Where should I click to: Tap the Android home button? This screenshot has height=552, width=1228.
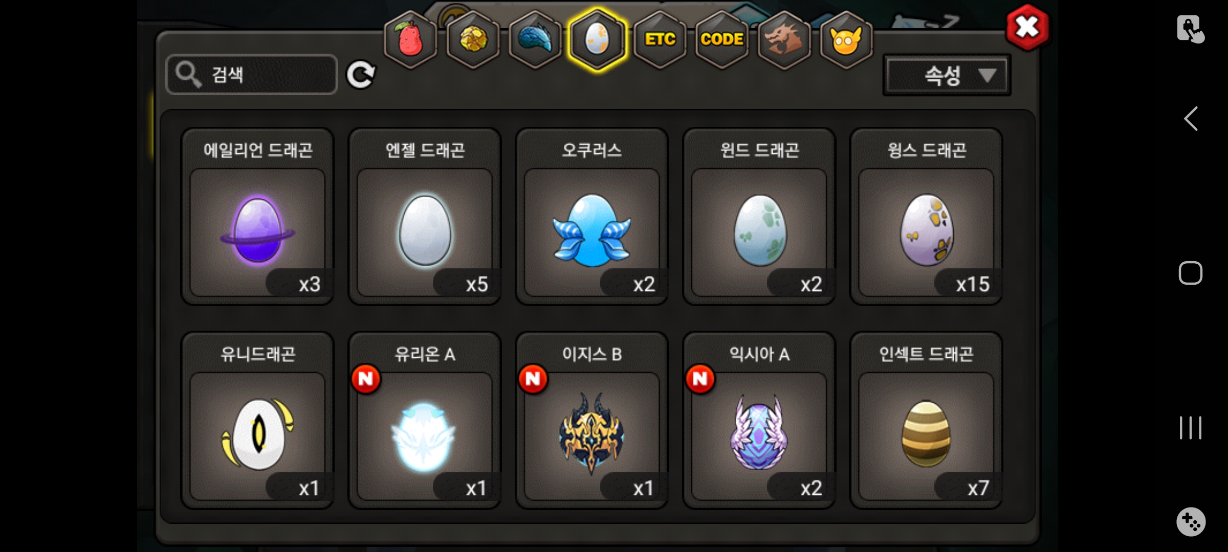pos(1191,273)
